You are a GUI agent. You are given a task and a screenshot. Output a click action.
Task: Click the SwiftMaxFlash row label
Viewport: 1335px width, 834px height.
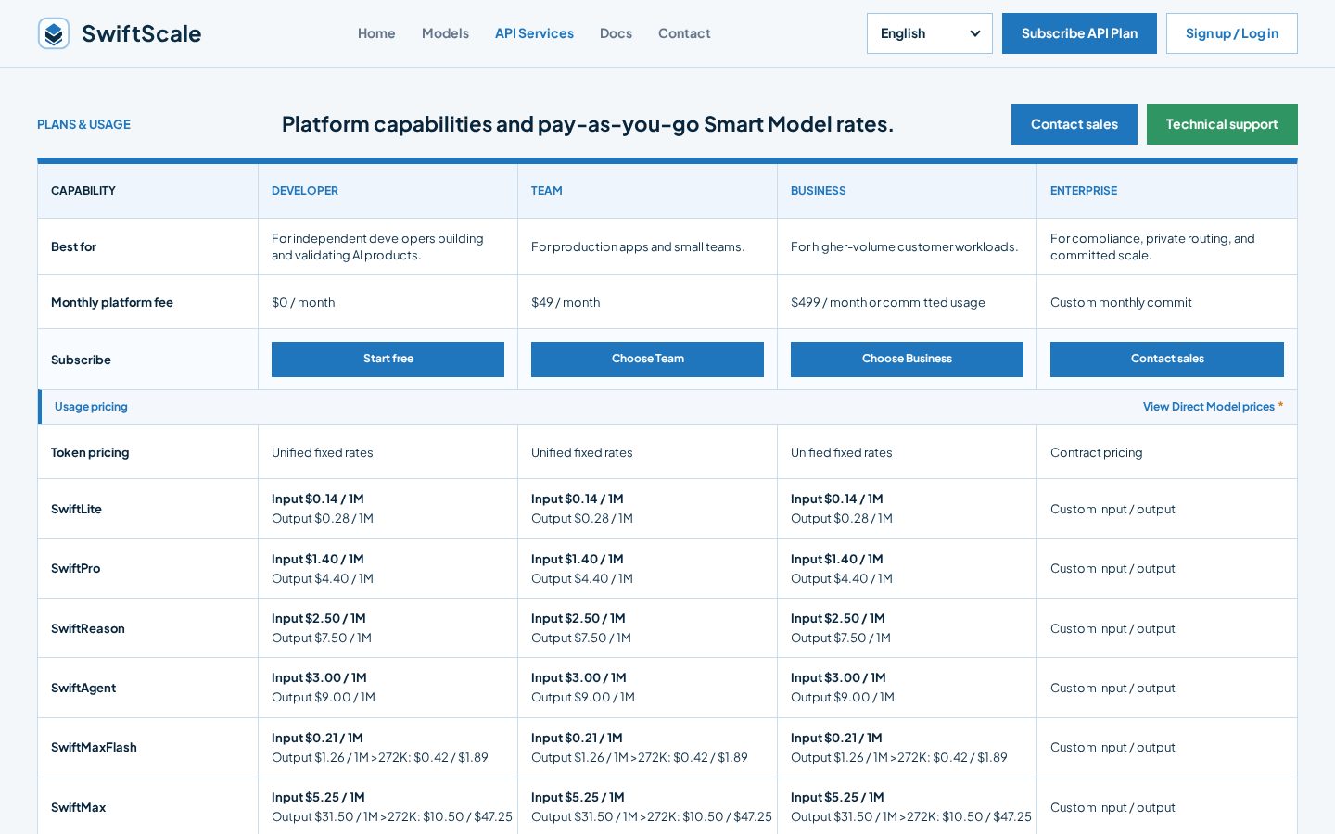click(x=94, y=747)
